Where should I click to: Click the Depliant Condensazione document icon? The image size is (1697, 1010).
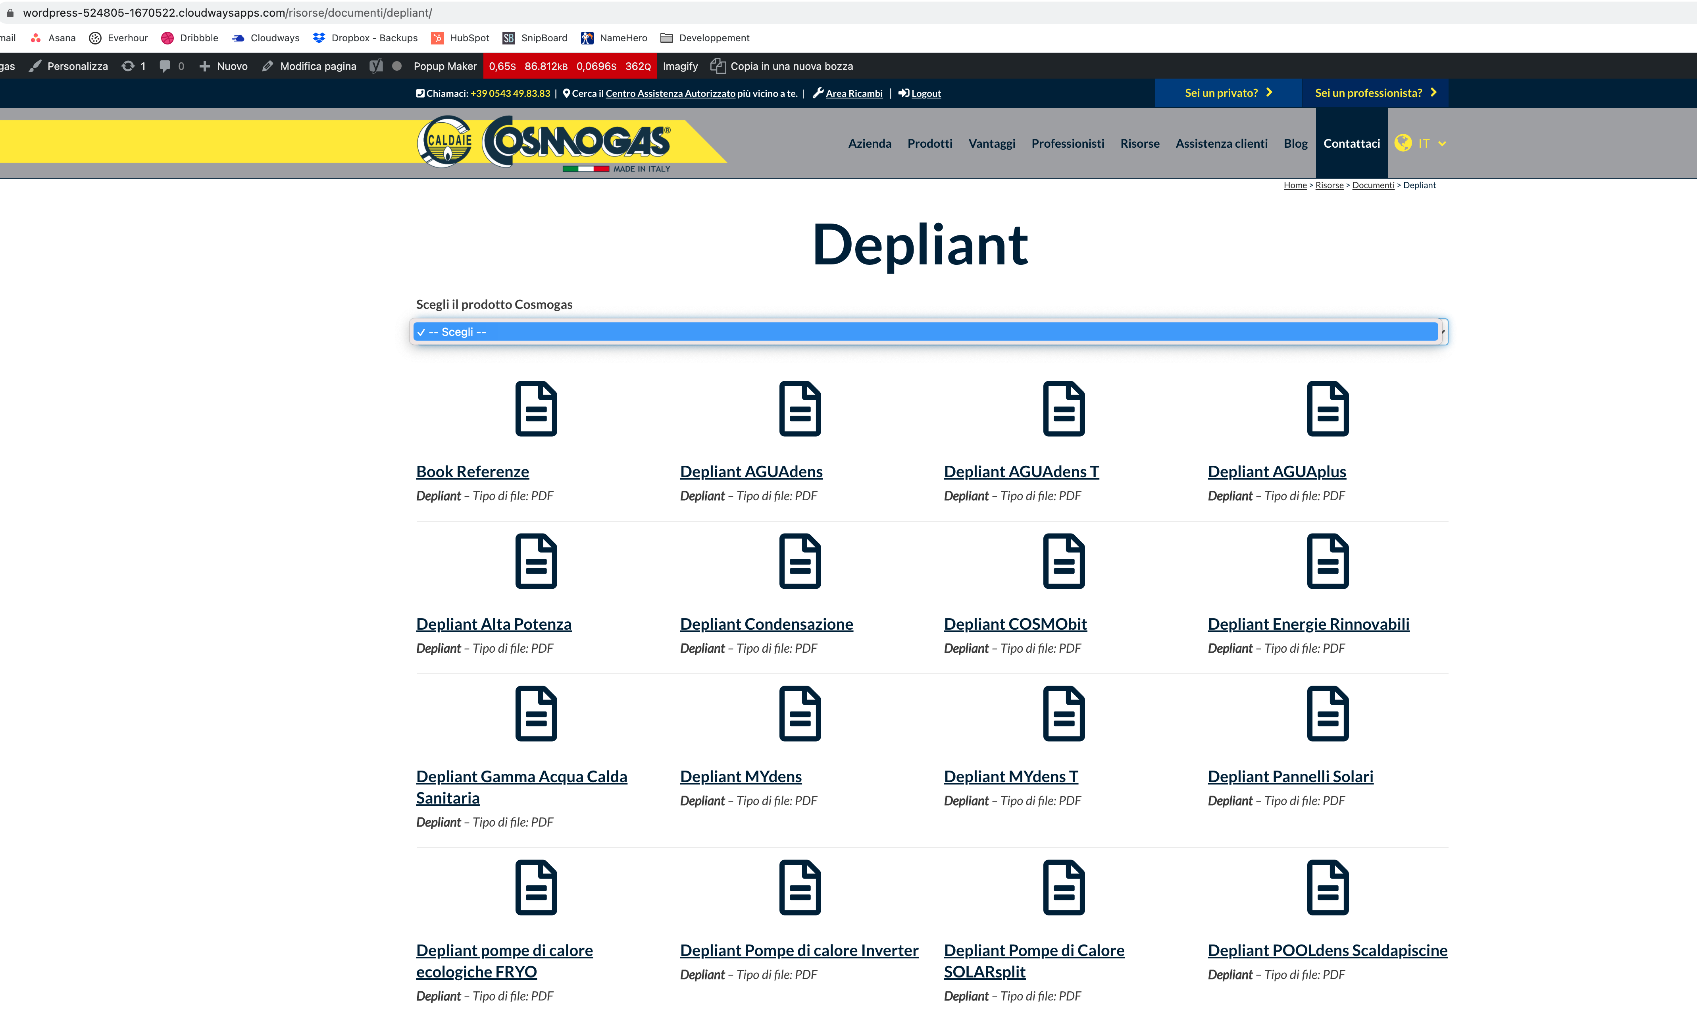[x=800, y=561]
